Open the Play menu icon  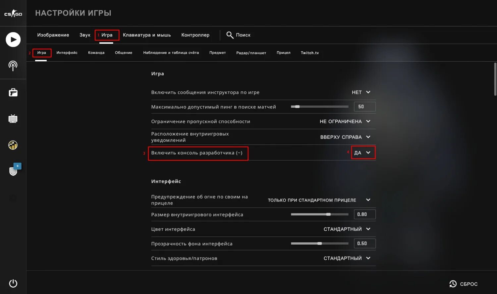pos(13,39)
